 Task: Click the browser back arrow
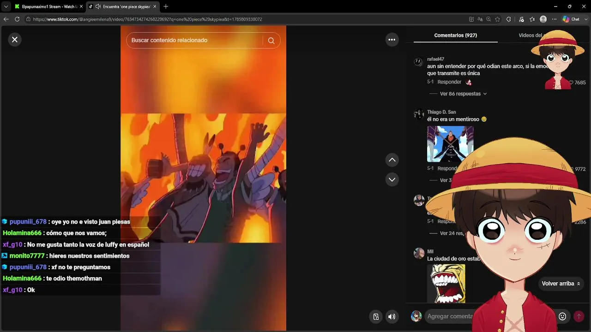pos(6,19)
